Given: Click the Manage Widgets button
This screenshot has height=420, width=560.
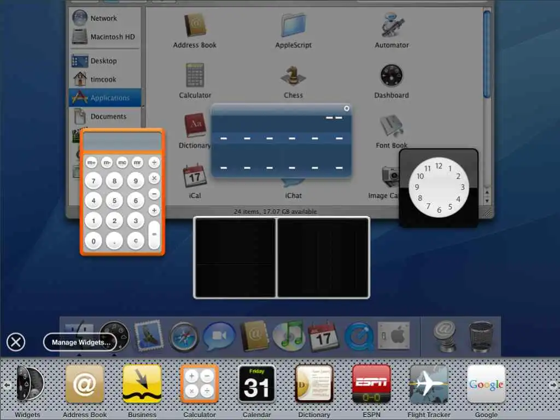Looking at the screenshot, I should click(80, 342).
